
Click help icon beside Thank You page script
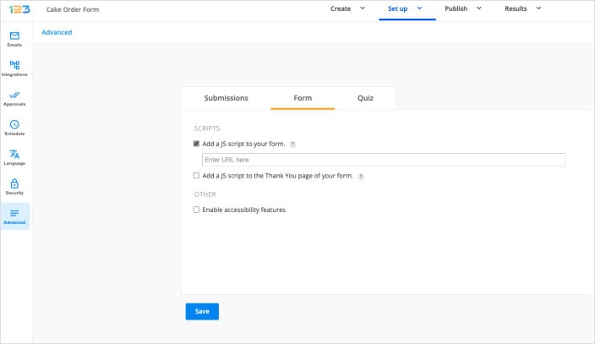pos(361,176)
